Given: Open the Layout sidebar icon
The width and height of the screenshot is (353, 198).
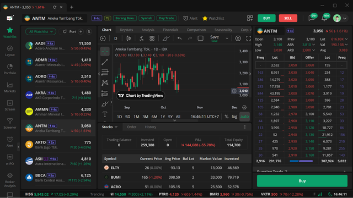Looking at the screenshot, I should (x=10, y=51).
